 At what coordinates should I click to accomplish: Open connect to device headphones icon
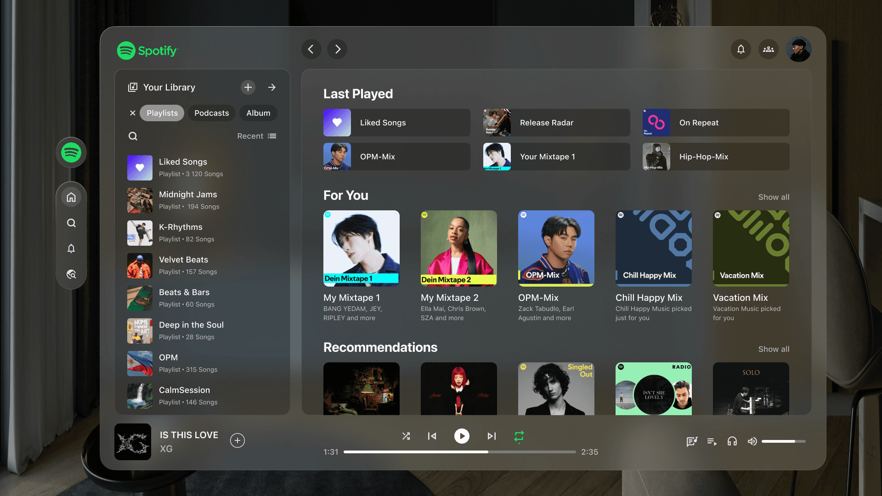tap(732, 441)
